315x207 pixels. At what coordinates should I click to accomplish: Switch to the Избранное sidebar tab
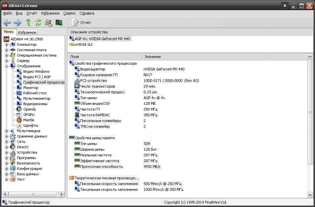[27, 32]
